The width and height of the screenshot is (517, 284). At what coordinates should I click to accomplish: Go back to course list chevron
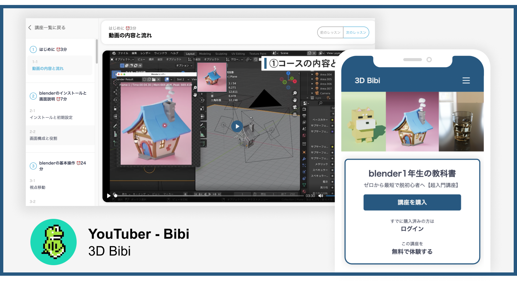[30, 27]
